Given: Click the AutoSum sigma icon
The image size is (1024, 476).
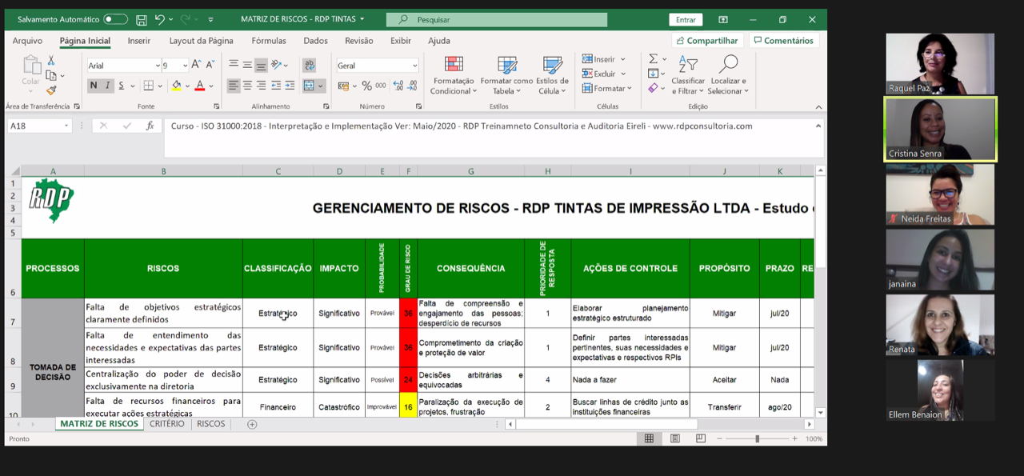Looking at the screenshot, I should click(x=653, y=59).
